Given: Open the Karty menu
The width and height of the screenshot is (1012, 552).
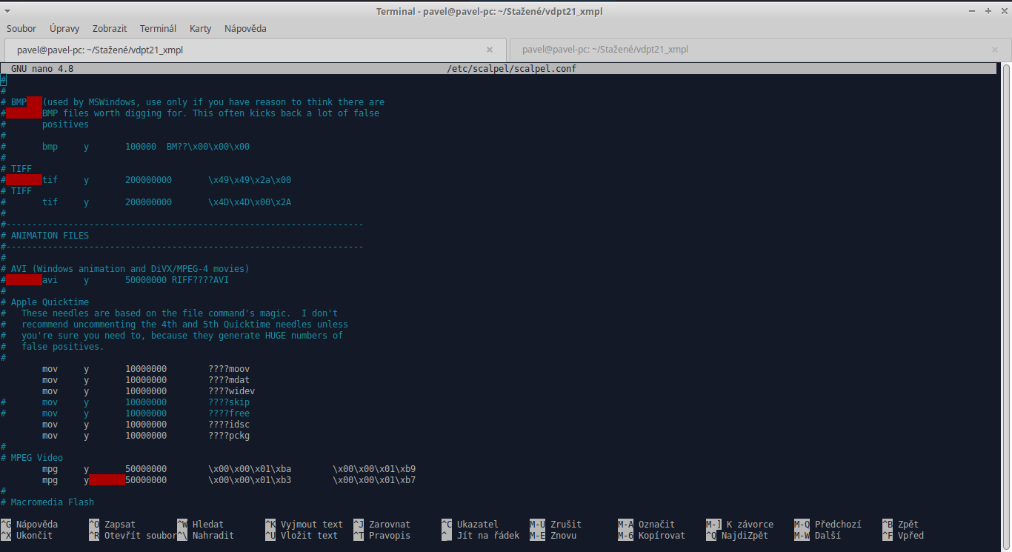Looking at the screenshot, I should coord(200,28).
